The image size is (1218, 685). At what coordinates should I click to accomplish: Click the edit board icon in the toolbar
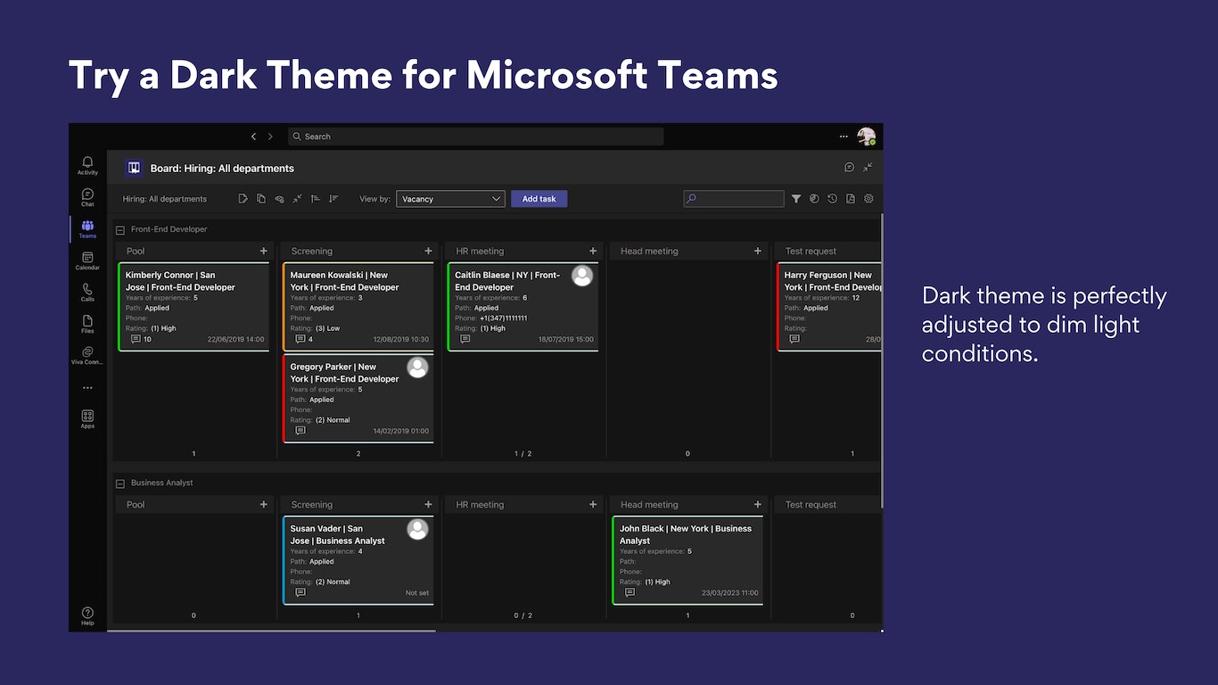tap(243, 199)
